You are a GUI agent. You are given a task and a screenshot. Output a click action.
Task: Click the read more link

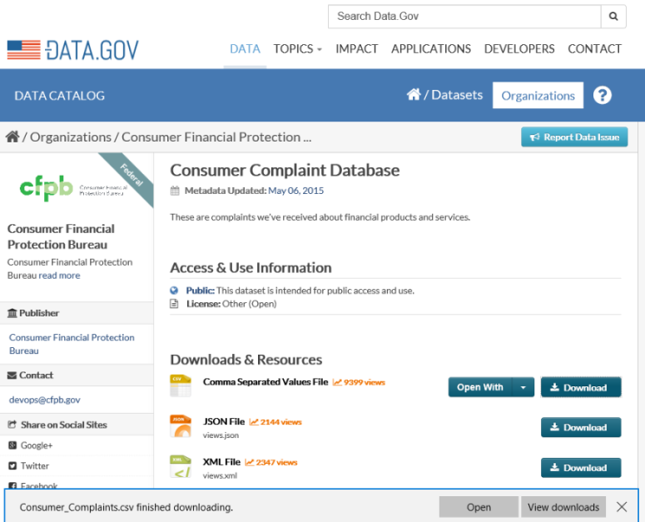click(59, 276)
